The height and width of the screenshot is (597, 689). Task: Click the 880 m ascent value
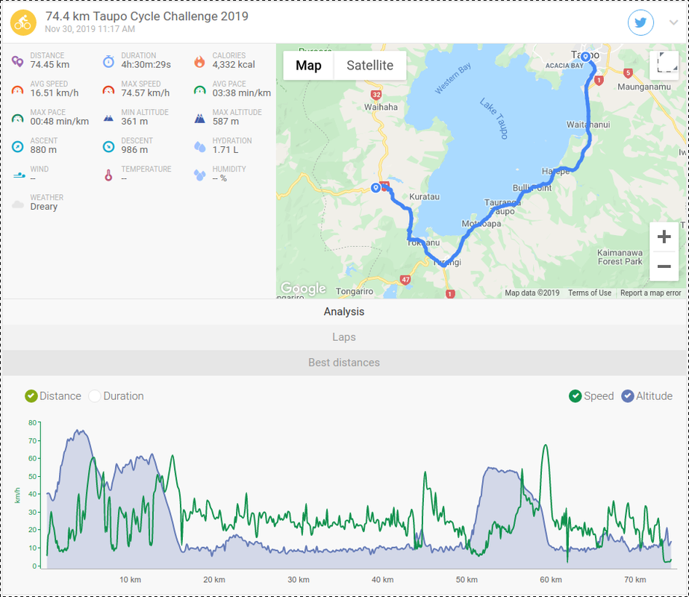43,150
